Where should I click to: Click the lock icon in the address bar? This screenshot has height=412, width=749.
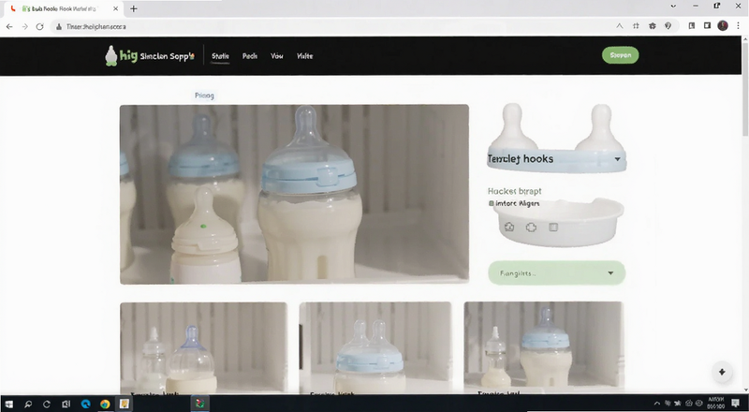pos(59,27)
